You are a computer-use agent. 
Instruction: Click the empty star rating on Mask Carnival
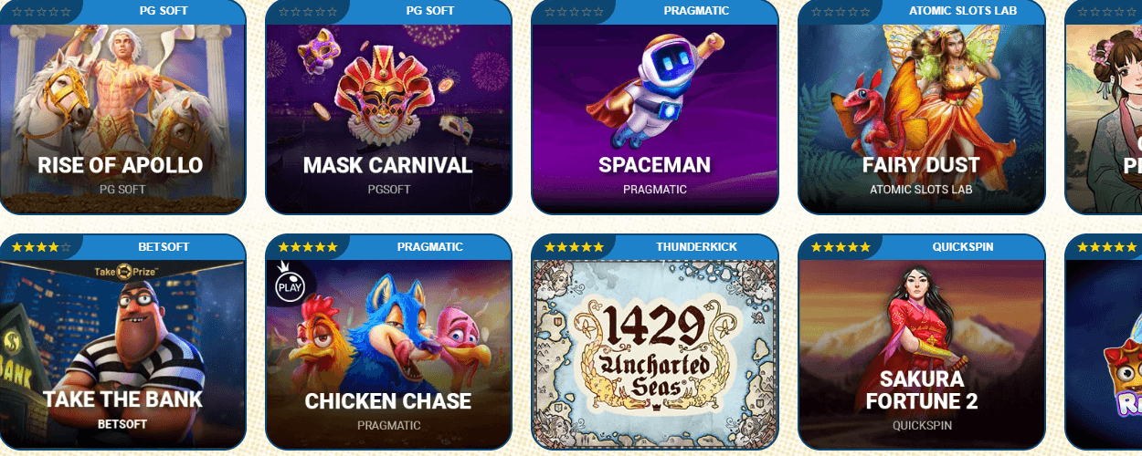308,12
